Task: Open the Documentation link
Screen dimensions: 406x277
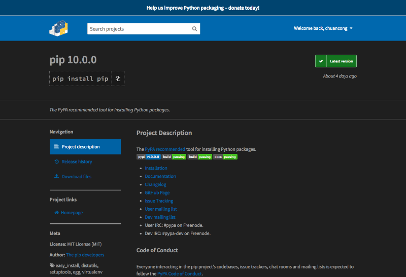Action: click(160, 176)
